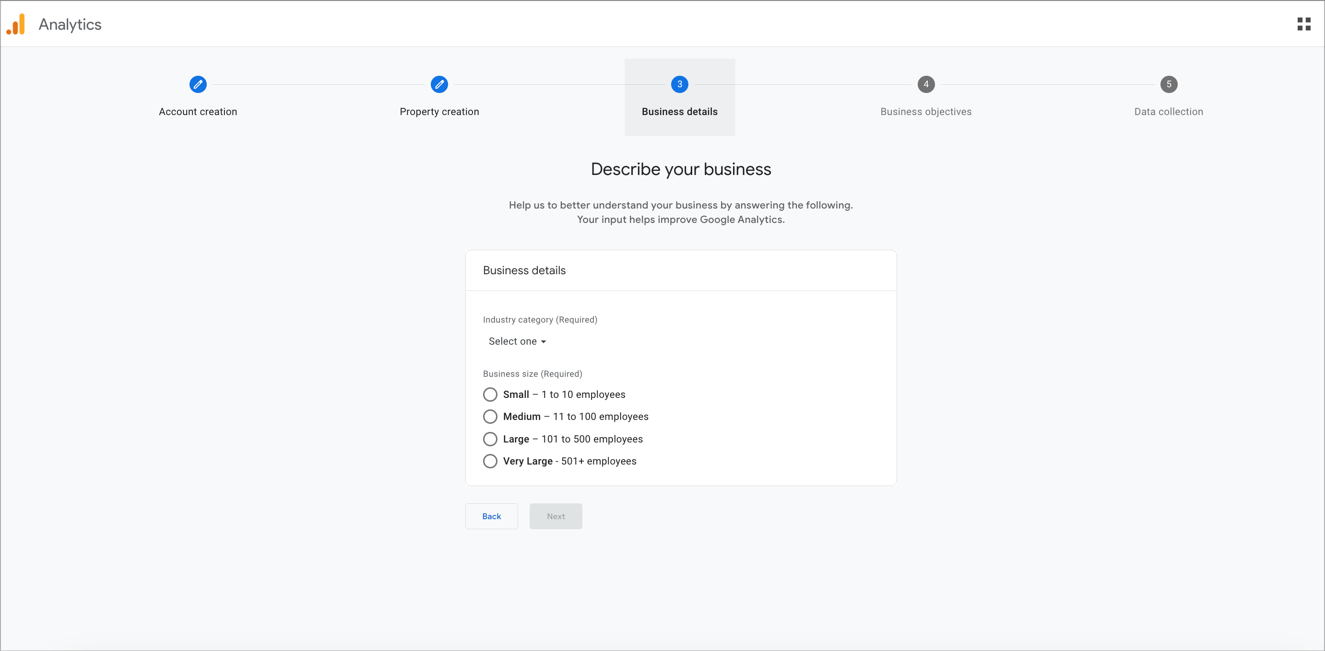Click the Industry category (Required) label
The width and height of the screenshot is (1325, 651).
(540, 320)
